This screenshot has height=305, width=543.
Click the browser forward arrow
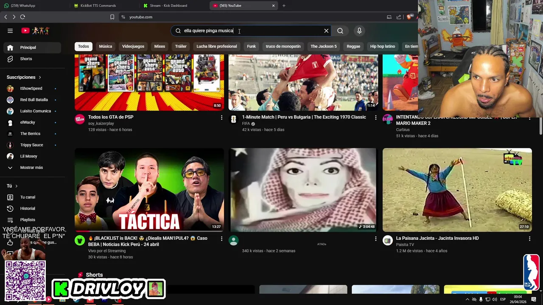[x=14, y=17]
